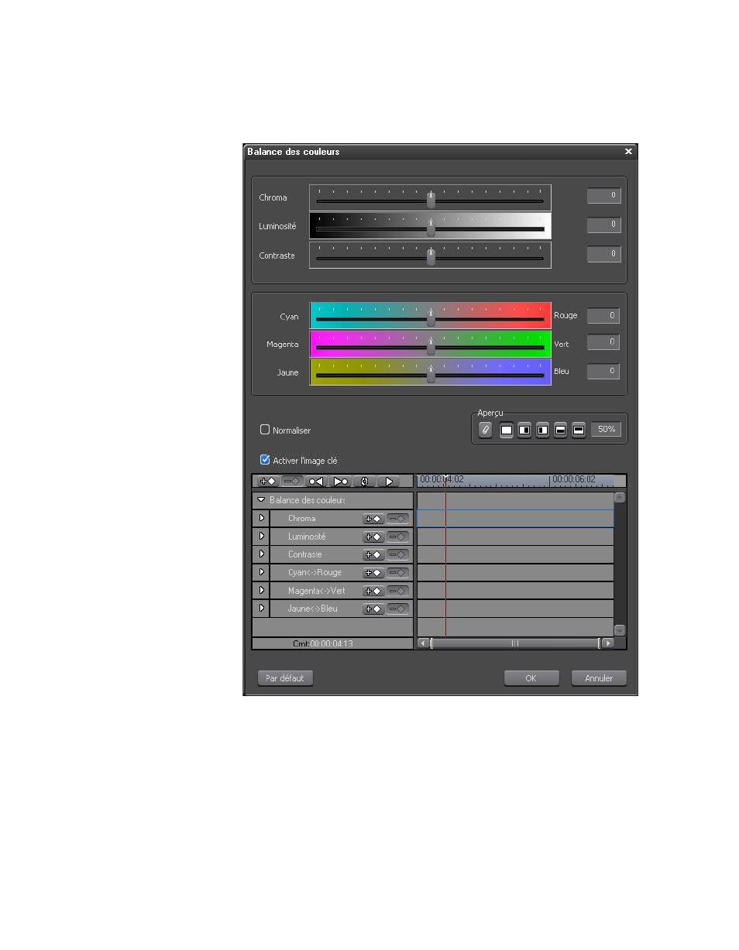Click the eyedropper icon in Aperçu group
Viewport: 739px width, 950px height.
(486, 429)
